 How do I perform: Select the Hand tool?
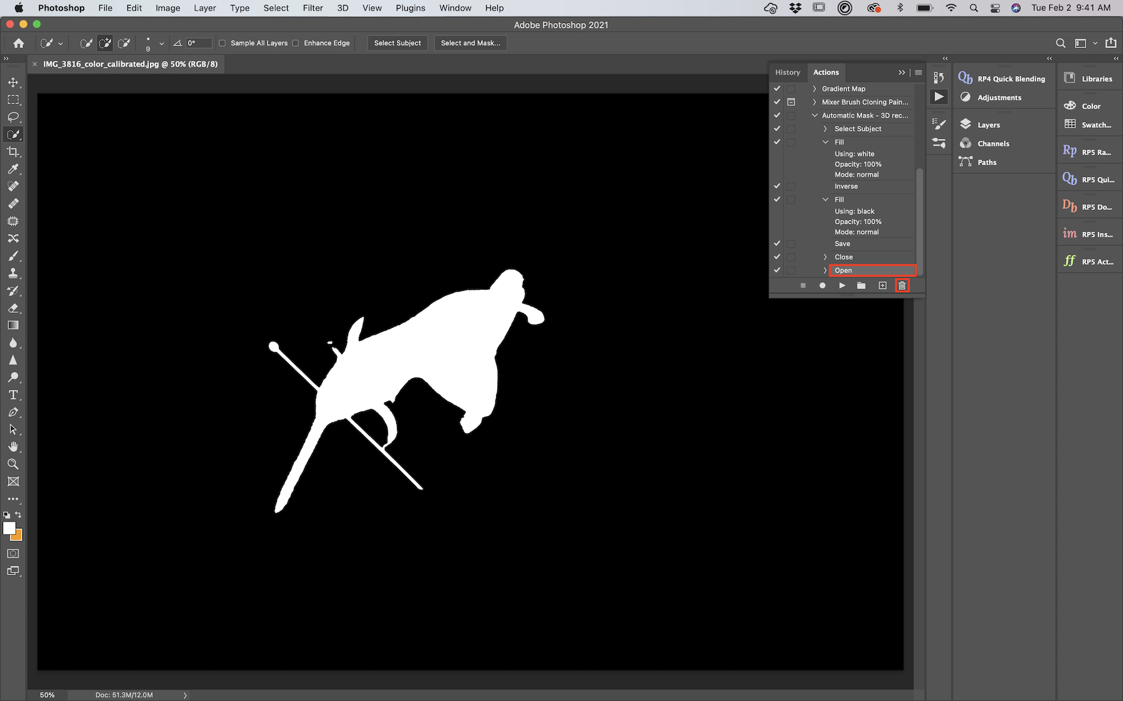click(13, 447)
